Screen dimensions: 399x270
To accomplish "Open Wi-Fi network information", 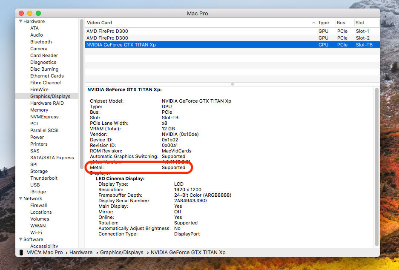I will [x=36, y=233].
